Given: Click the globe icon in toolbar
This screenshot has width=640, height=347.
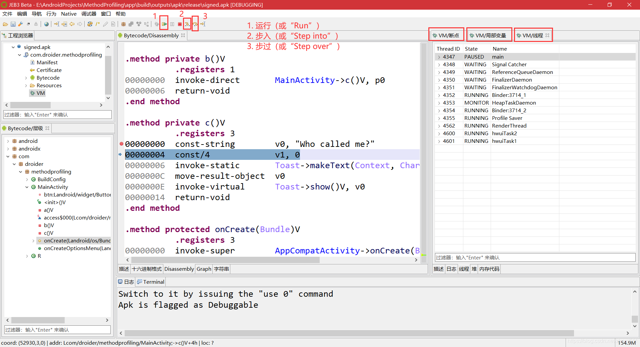Looking at the screenshot, I should pos(46,24).
